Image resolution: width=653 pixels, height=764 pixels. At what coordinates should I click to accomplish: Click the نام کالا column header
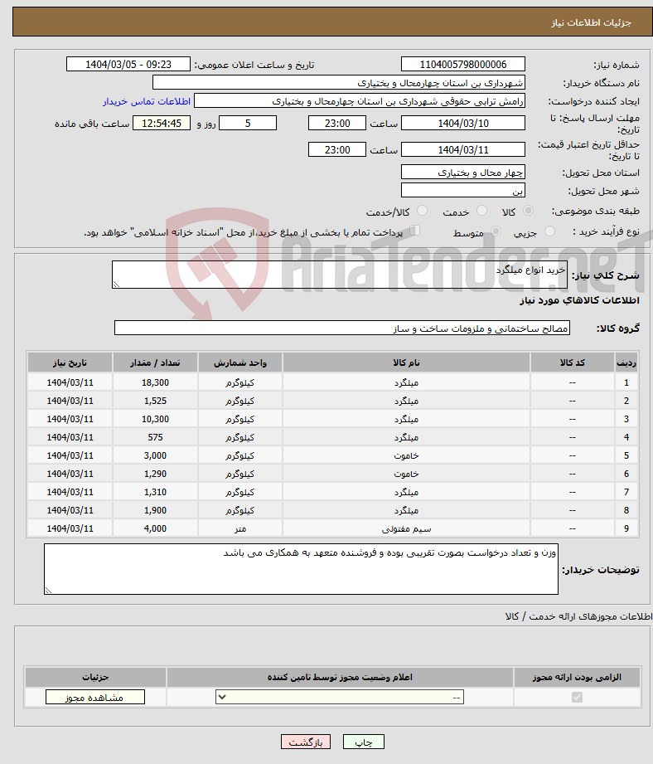[406, 363]
